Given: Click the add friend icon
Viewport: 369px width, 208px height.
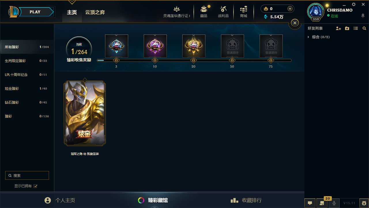Looking at the screenshot, I should (338, 28).
